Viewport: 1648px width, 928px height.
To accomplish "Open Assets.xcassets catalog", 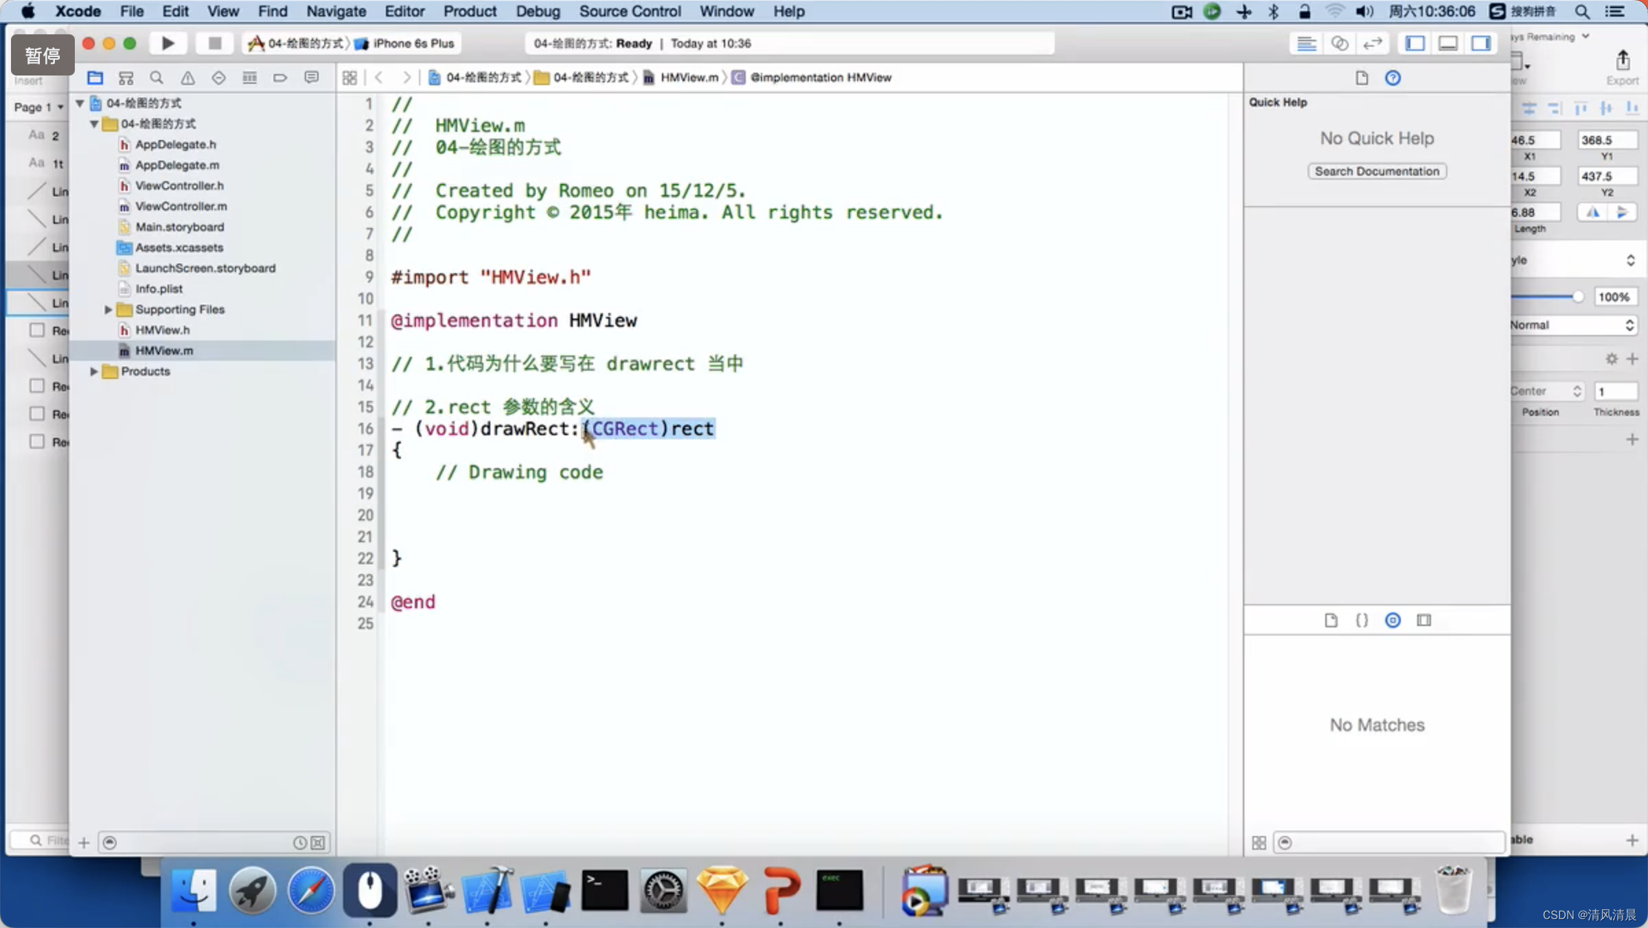I will [179, 247].
